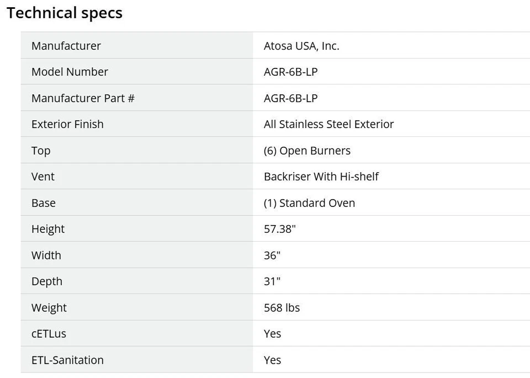The height and width of the screenshot is (378, 530).
Task: Select the All Stainless Steel Exterior value
Action: click(x=328, y=124)
